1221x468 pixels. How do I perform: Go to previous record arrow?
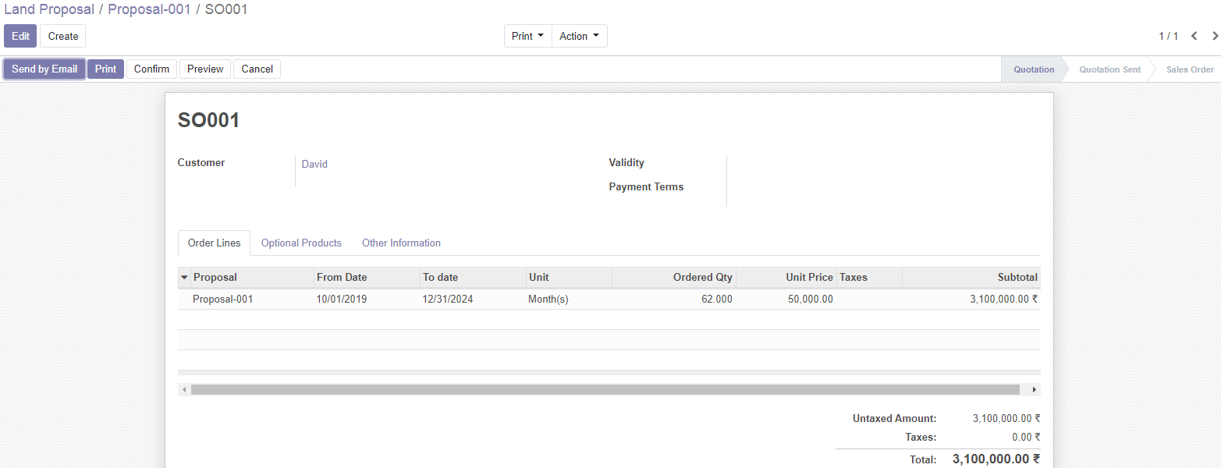[1194, 36]
